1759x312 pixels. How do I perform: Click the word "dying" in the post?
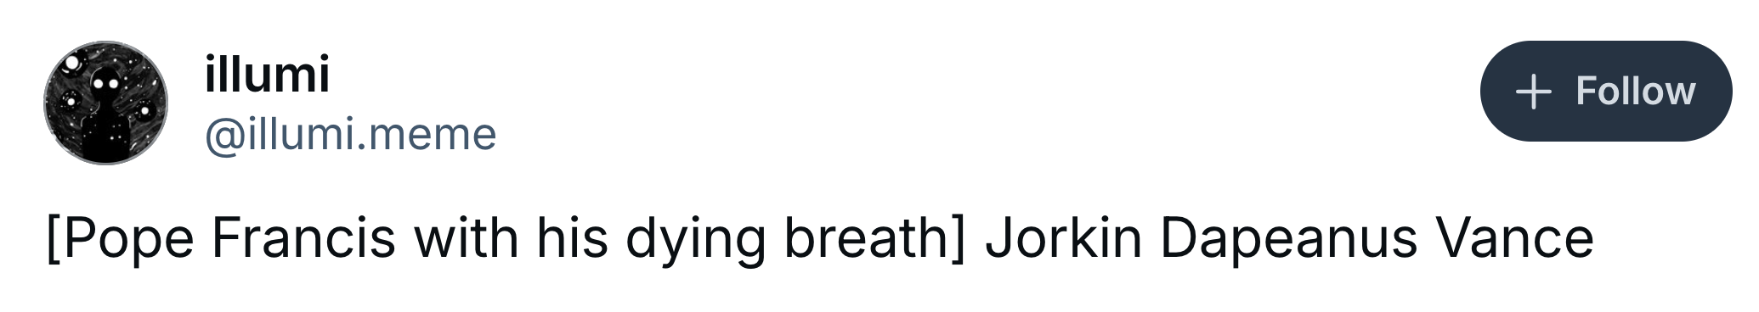pos(695,241)
